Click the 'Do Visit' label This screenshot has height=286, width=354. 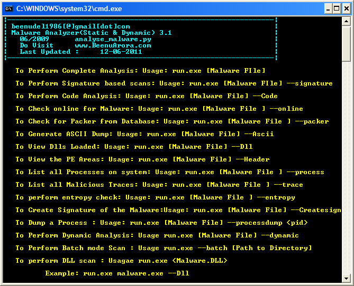tap(37, 45)
